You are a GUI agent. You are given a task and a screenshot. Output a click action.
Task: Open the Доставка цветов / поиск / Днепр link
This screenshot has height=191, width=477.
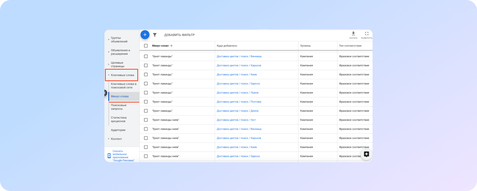pyautogui.click(x=238, y=111)
